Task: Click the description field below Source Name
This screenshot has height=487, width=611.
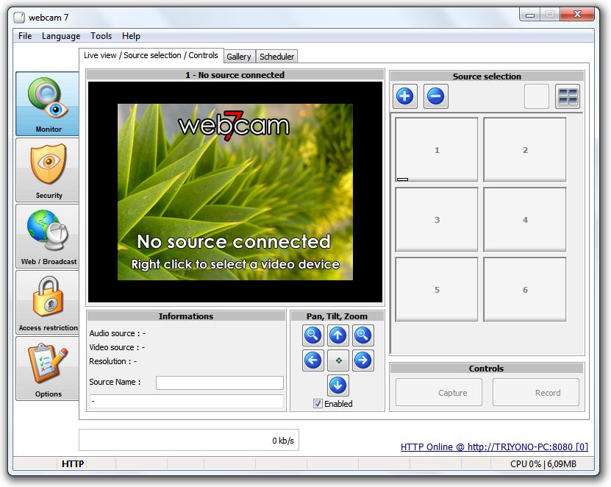Action: pyautogui.click(x=187, y=401)
